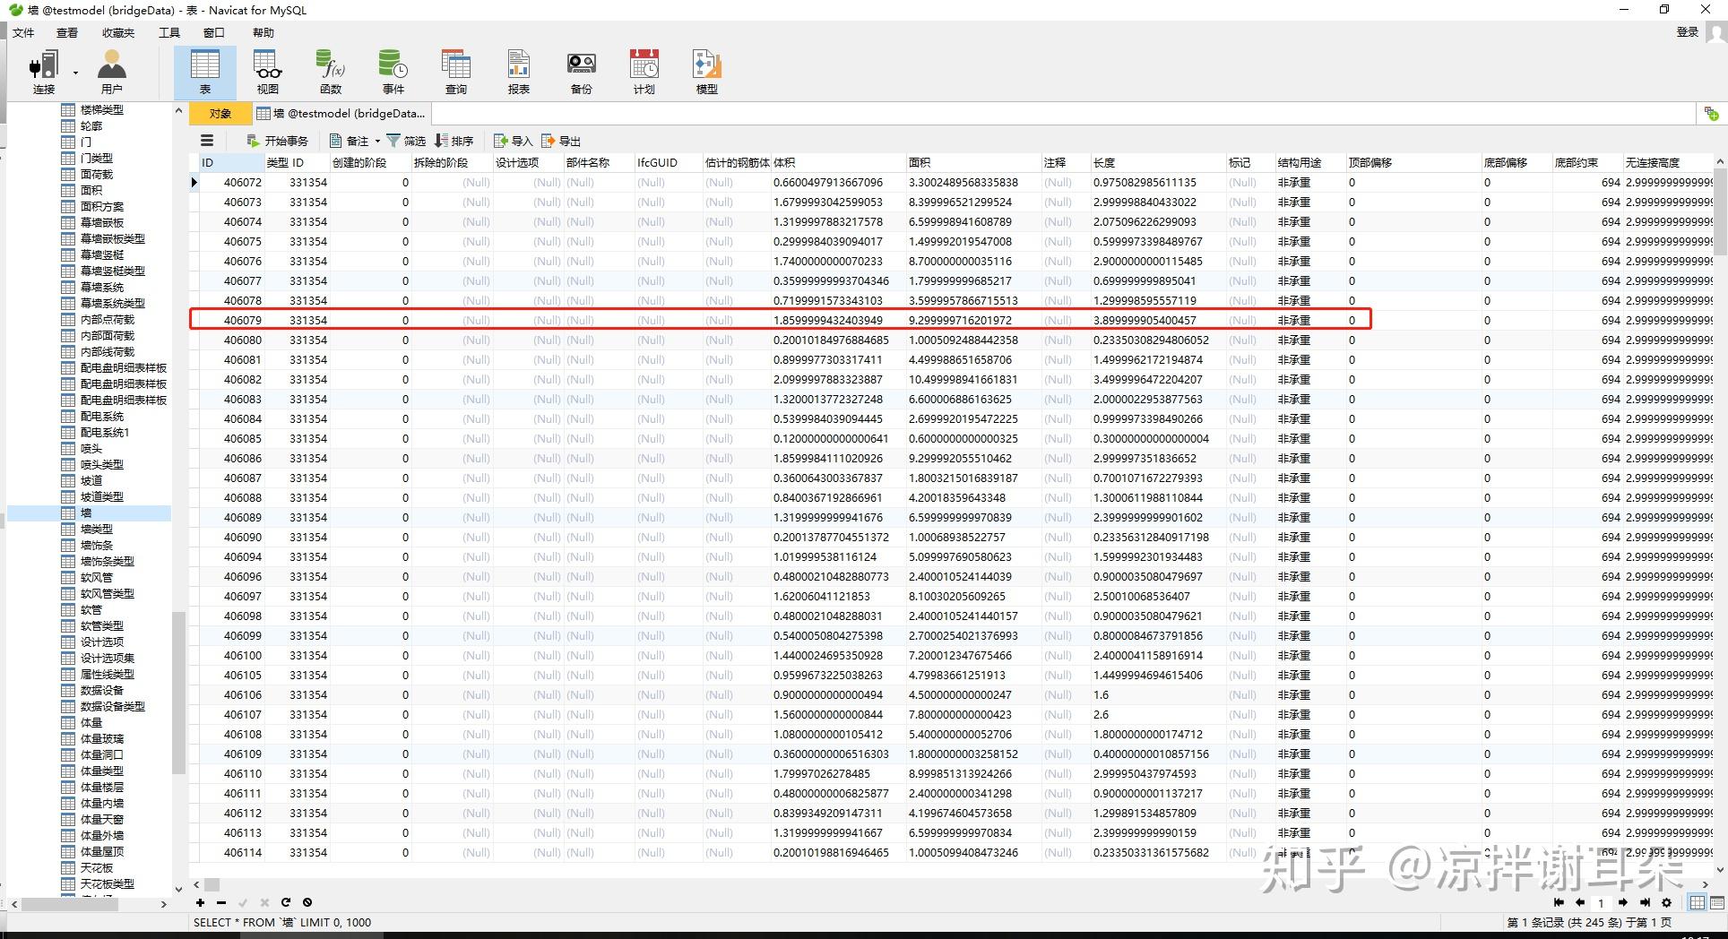Open the 窗口 menu

pos(214,32)
